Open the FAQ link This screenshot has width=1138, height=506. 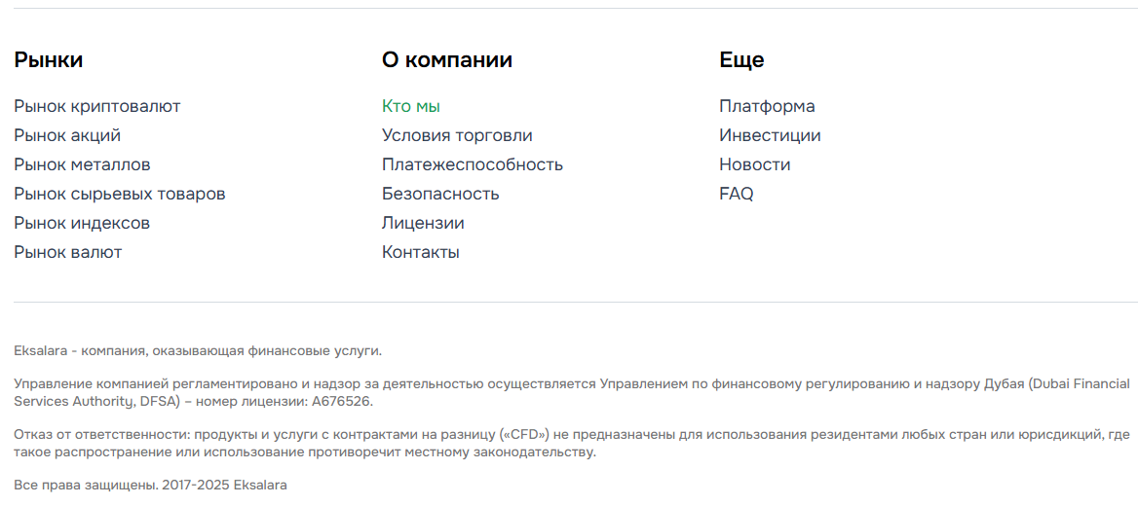[x=737, y=194]
